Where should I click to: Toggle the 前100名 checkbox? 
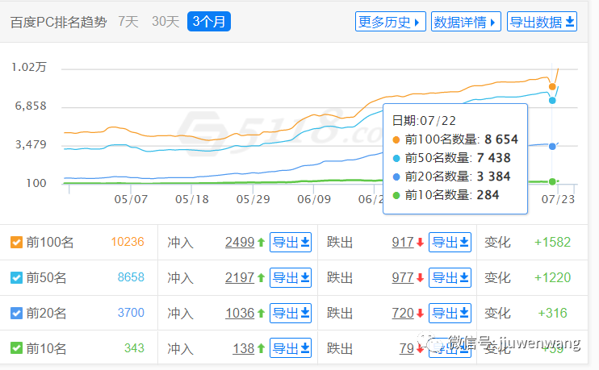[16, 242]
